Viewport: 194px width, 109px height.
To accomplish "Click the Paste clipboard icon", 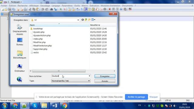I will click(x=38, y=9).
